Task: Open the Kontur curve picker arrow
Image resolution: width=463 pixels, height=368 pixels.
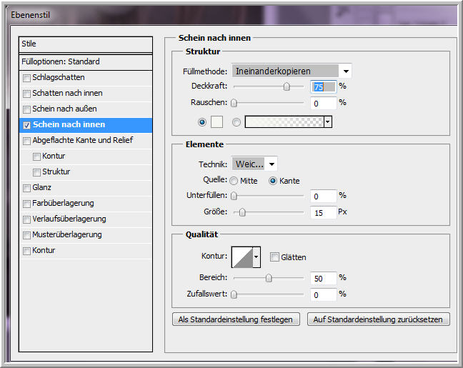Action: pos(257,257)
